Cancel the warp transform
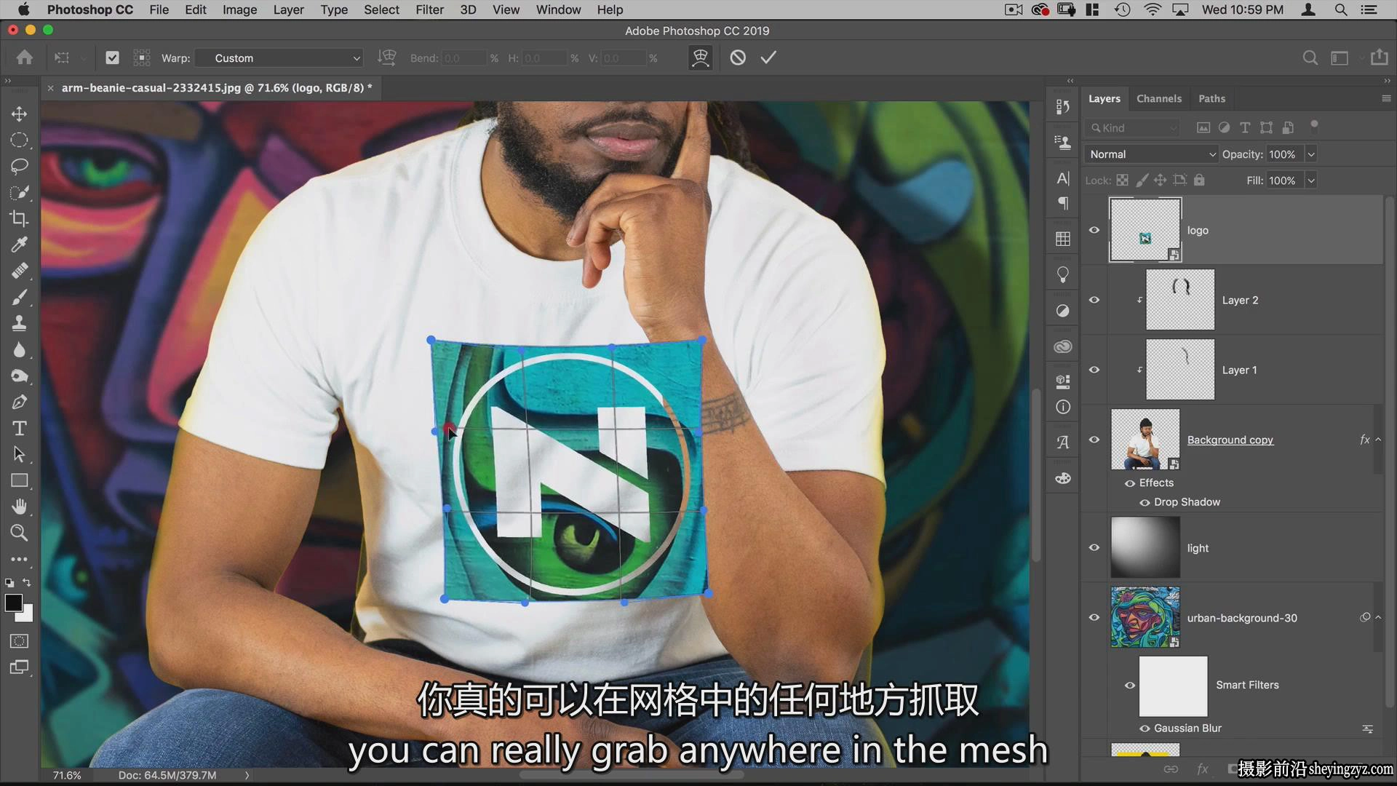The width and height of the screenshot is (1397, 786). point(738,57)
